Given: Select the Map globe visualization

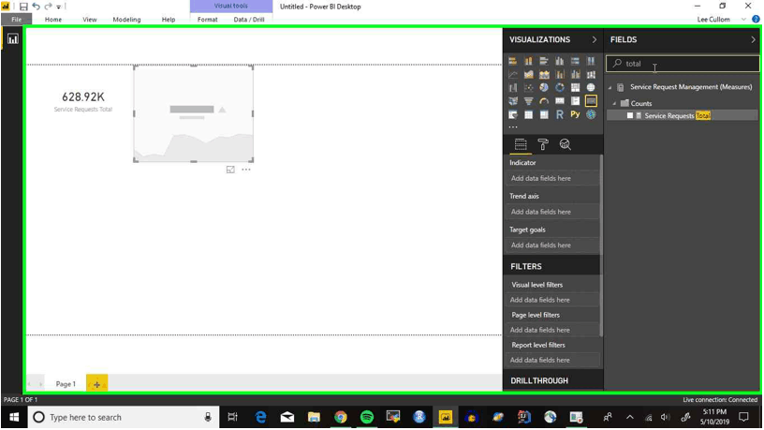Looking at the screenshot, I should point(591,88).
